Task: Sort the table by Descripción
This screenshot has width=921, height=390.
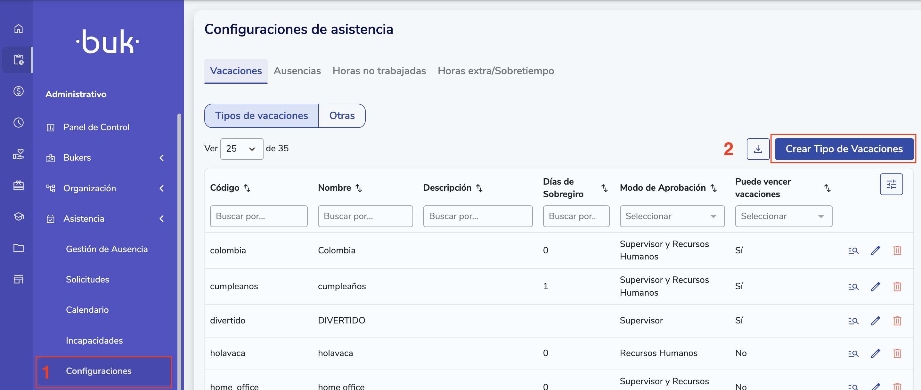Action: 479,188
